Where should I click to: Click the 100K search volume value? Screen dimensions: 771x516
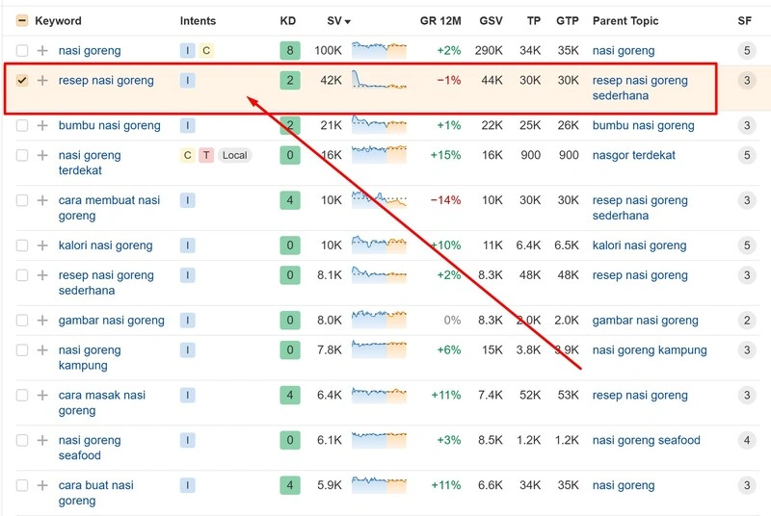pos(328,51)
